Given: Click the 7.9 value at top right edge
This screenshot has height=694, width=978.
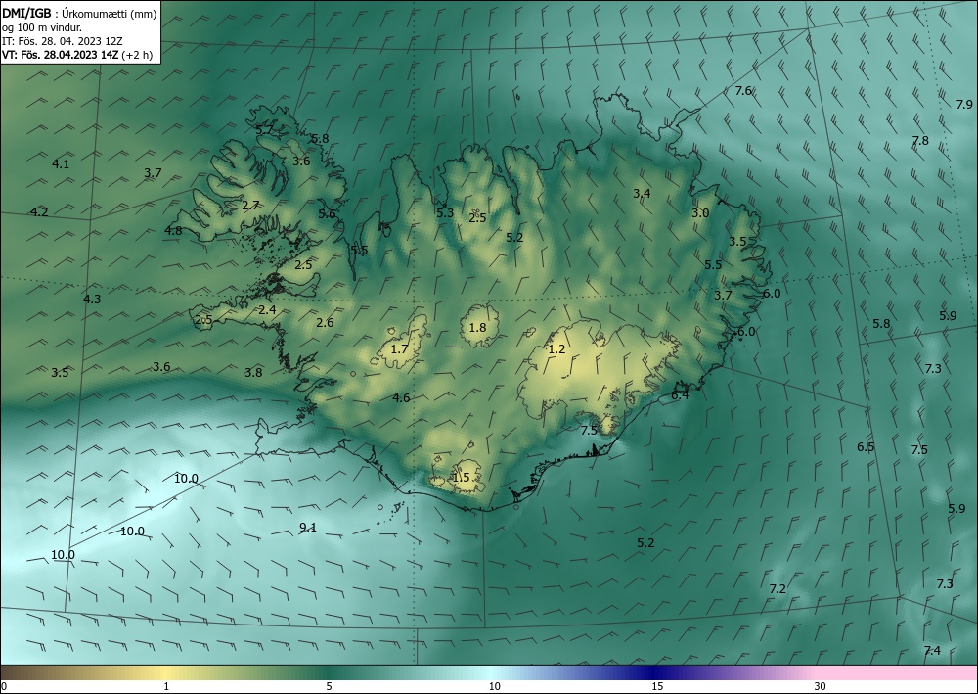Looking at the screenshot, I should [964, 104].
